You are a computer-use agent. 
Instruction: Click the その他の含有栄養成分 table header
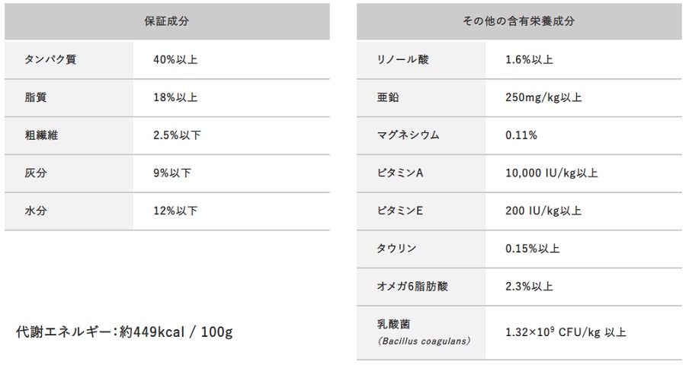tap(519, 21)
